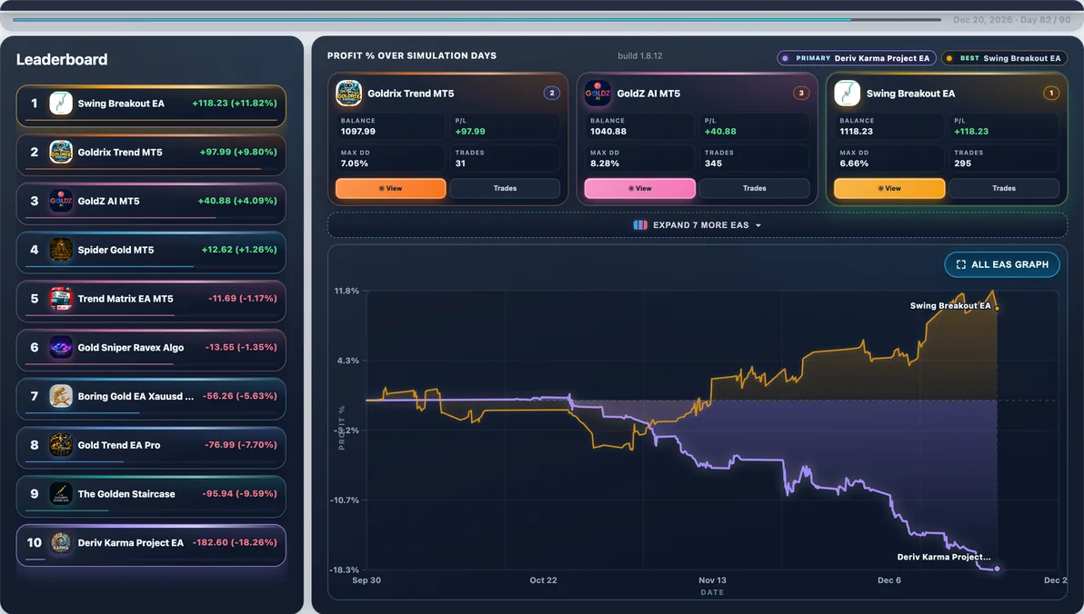Open the All EAs Graph
The width and height of the screenshot is (1084, 614).
(1002, 264)
